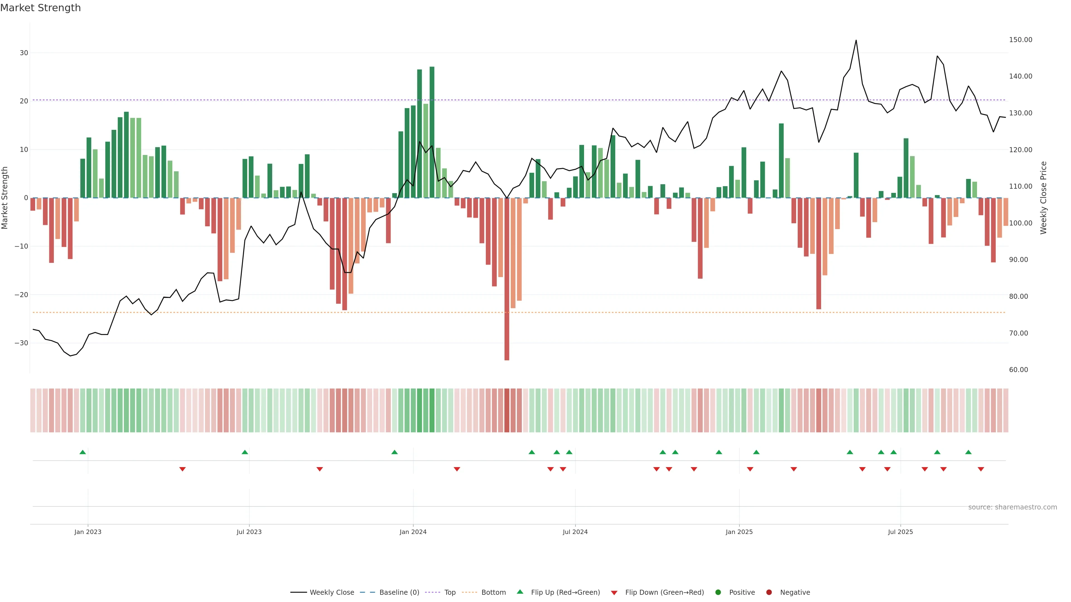Click the darkest red heat-strip cell
The width and height of the screenshot is (1071, 602).
point(507,410)
